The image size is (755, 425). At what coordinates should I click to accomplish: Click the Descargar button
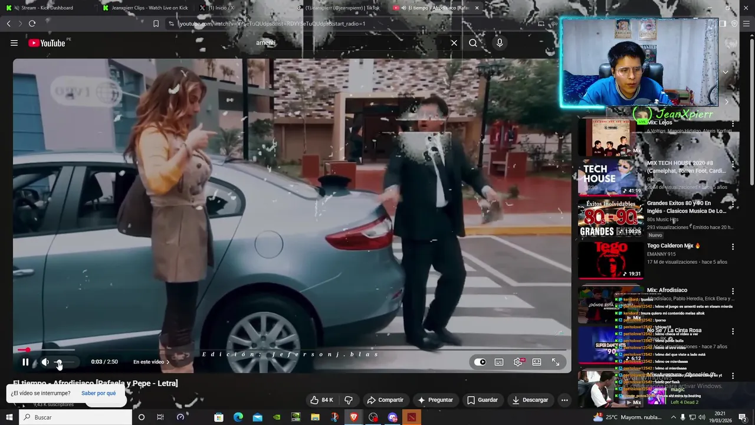530,400
